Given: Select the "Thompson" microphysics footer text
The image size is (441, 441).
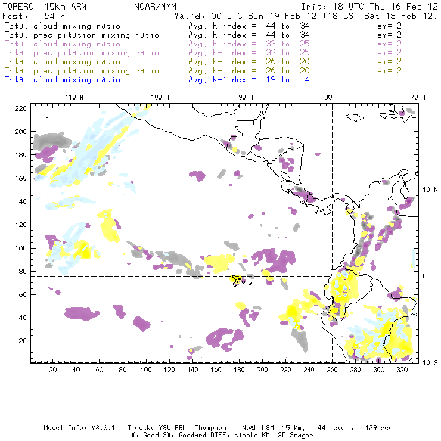Looking at the screenshot, I should tap(210, 428).
